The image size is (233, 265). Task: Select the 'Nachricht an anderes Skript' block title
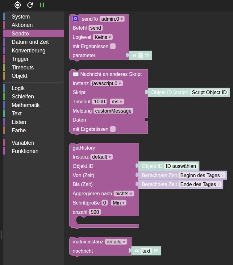coord(111,74)
